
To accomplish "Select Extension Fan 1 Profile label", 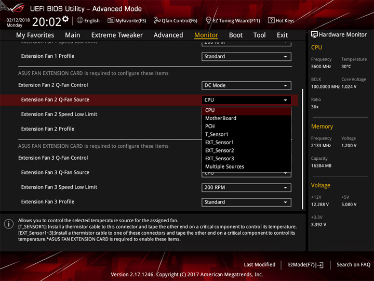I will pos(48,56).
